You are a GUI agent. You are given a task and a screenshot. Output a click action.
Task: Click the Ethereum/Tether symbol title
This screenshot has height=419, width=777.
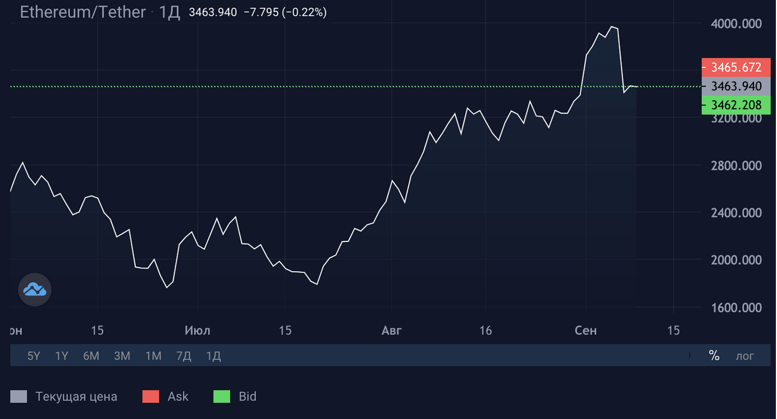(x=83, y=12)
